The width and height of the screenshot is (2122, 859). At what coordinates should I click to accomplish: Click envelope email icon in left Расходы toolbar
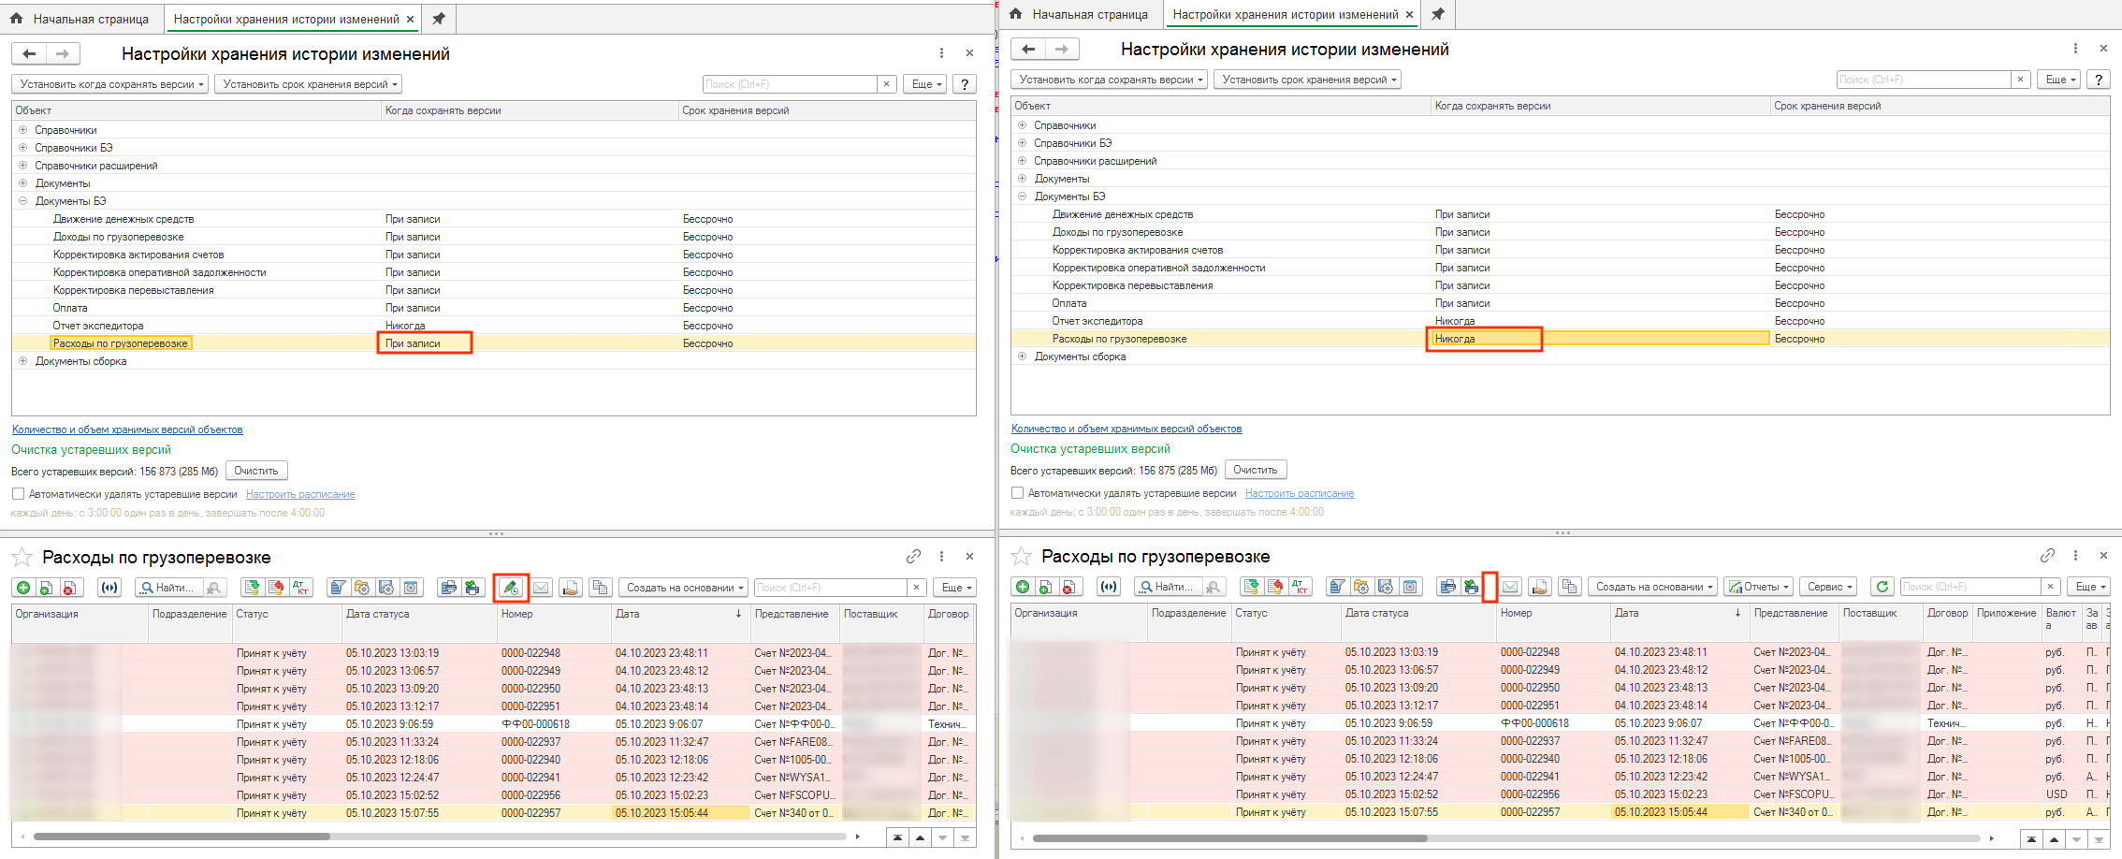click(x=541, y=588)
